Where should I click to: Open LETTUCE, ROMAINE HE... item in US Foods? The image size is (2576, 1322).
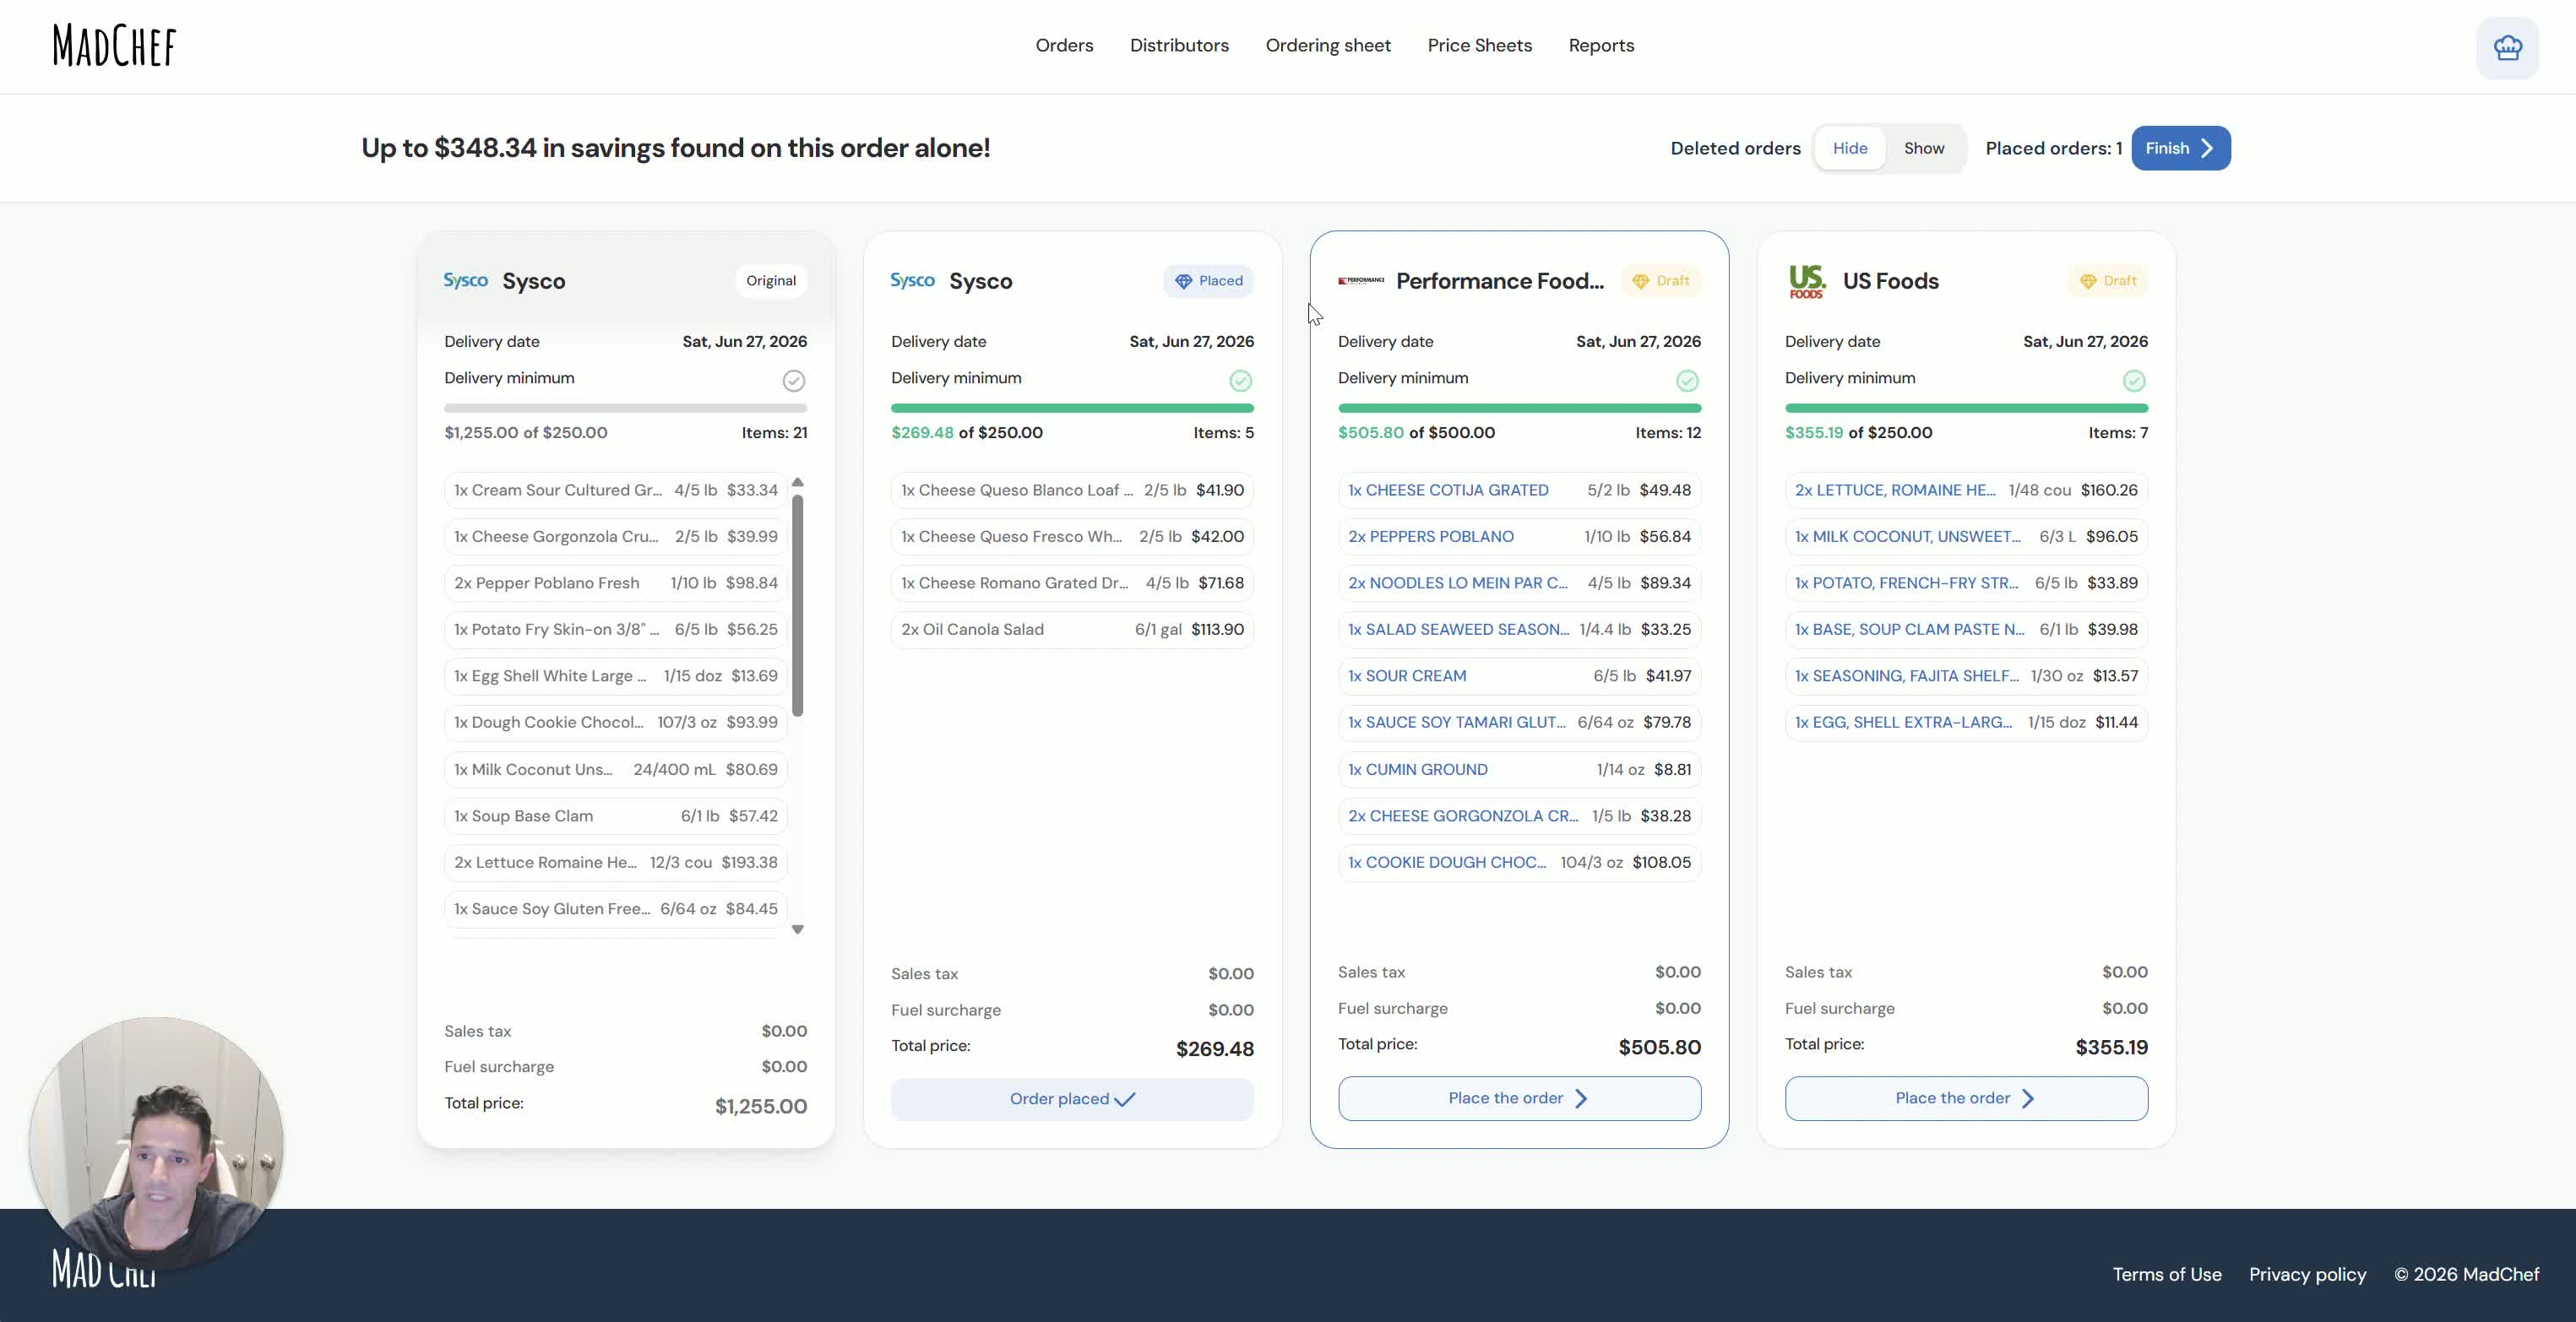1966,490
